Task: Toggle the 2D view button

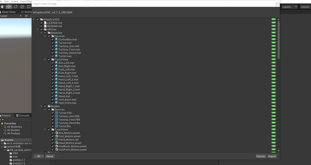Action: click(26, 16)
